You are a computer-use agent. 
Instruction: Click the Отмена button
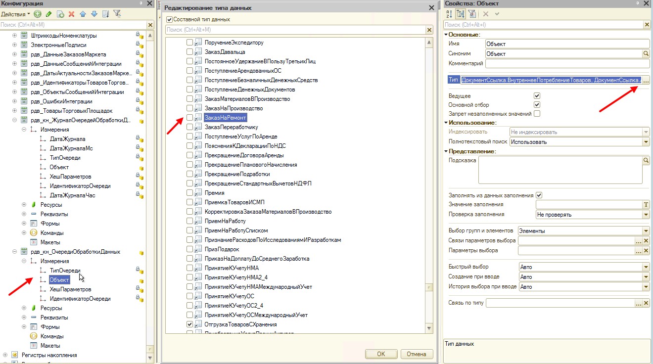pos(416,354)
